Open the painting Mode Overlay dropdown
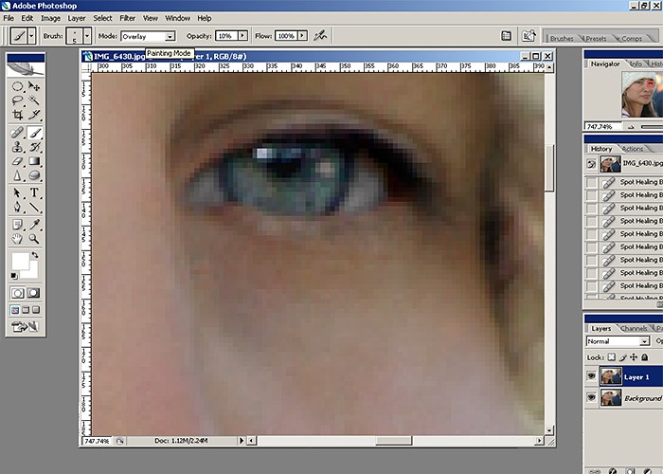The image size is (663, 474). pyautogui.click(x=149, y=36)
